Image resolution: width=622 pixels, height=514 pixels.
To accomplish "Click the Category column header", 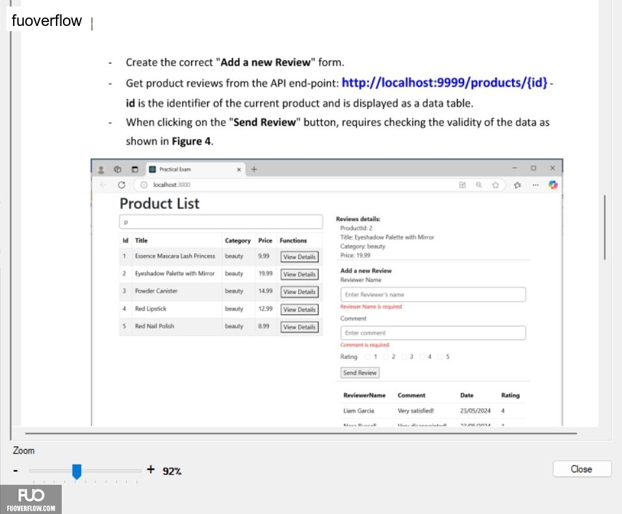I will tap(238, 240).
